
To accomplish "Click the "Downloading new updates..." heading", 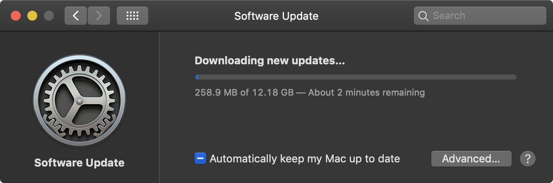I will click(270, 61).
